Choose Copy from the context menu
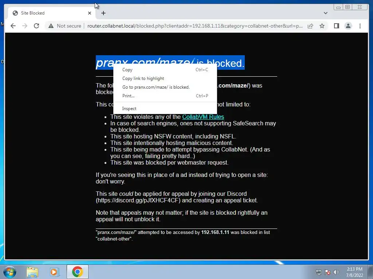 [x=165, y=69]
